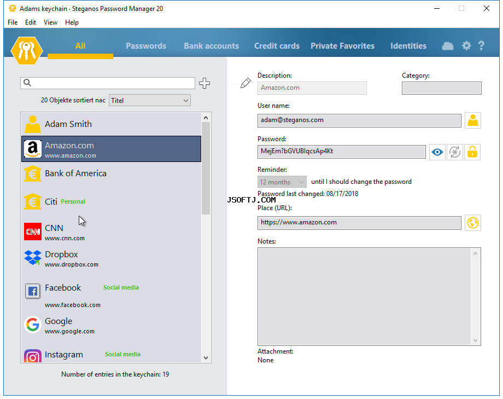Click the Description field showing Amazon.com
503x399 pixels.
312,88
